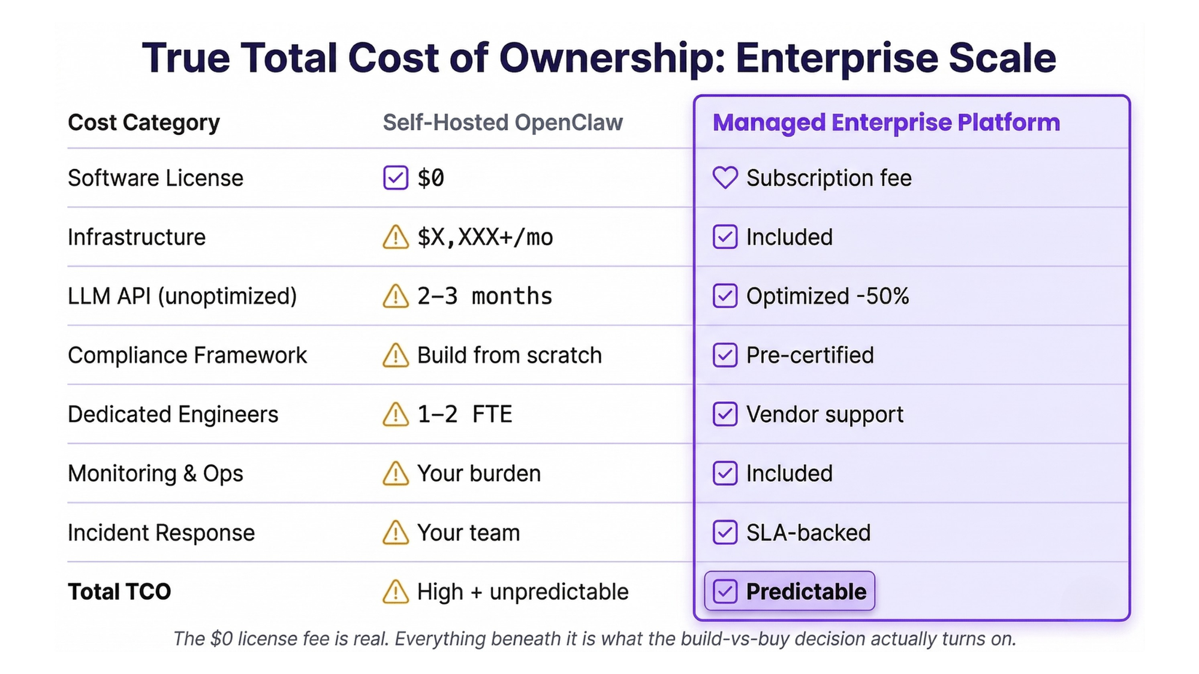Click the warning icon beside Infrastructure cost
Viewport: 1199px width, 674px height.
click(x=395, y=237)
